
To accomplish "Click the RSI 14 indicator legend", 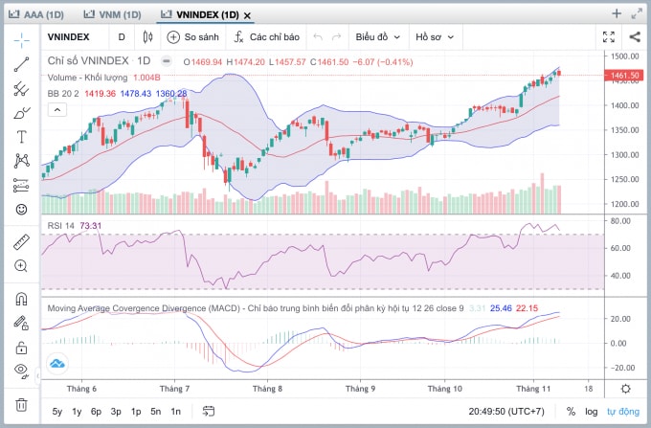I will tap(60, 226).
